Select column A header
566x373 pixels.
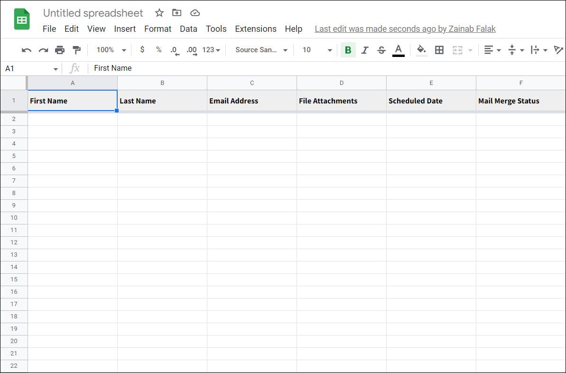click(73, 83)
